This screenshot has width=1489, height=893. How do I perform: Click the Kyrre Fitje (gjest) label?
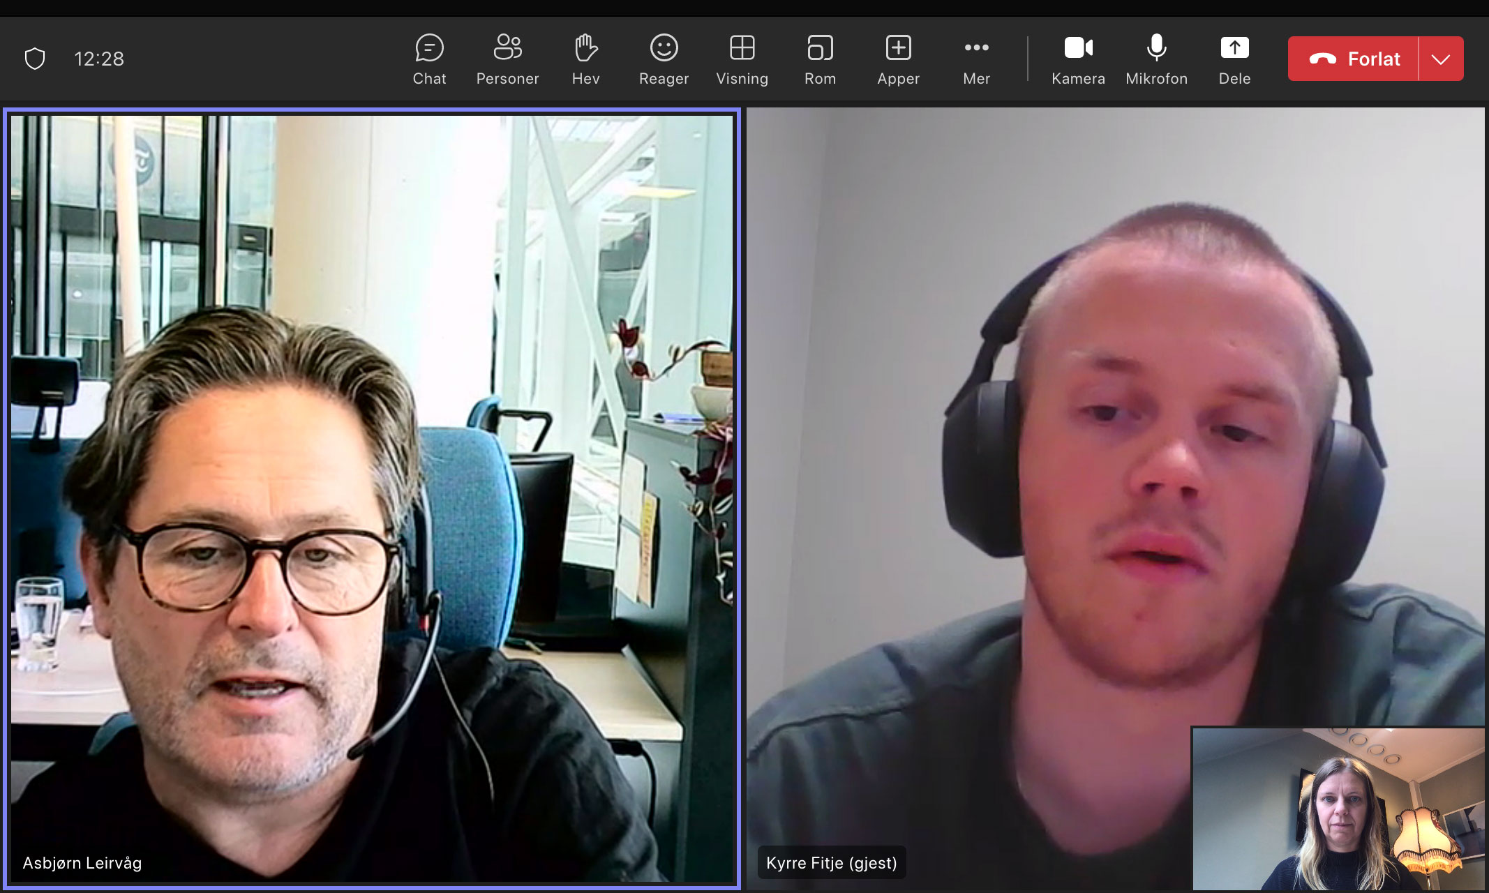coord(831,863)
